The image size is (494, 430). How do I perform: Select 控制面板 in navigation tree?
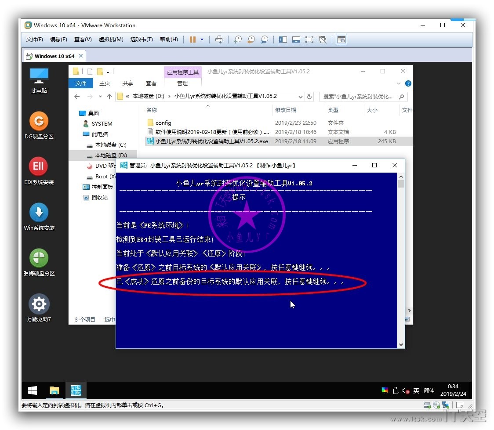click(x=98, y=187)
